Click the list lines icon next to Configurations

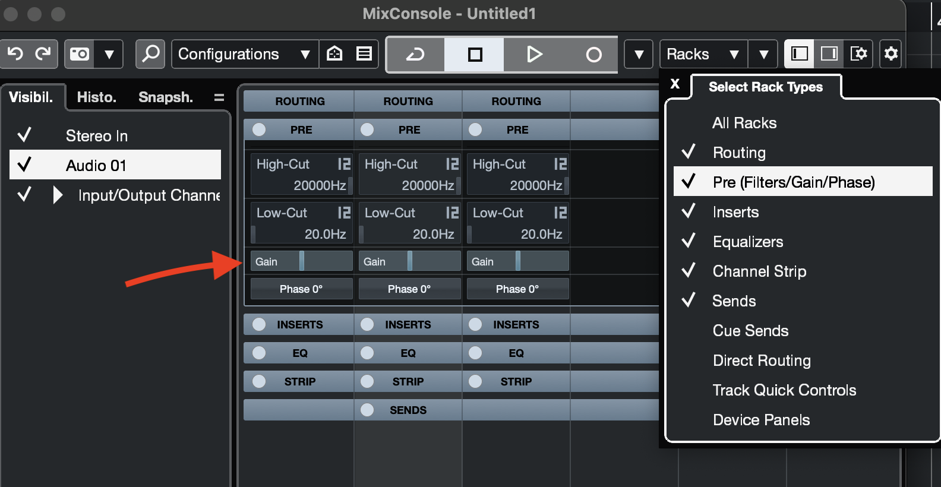tap(364, 54)
